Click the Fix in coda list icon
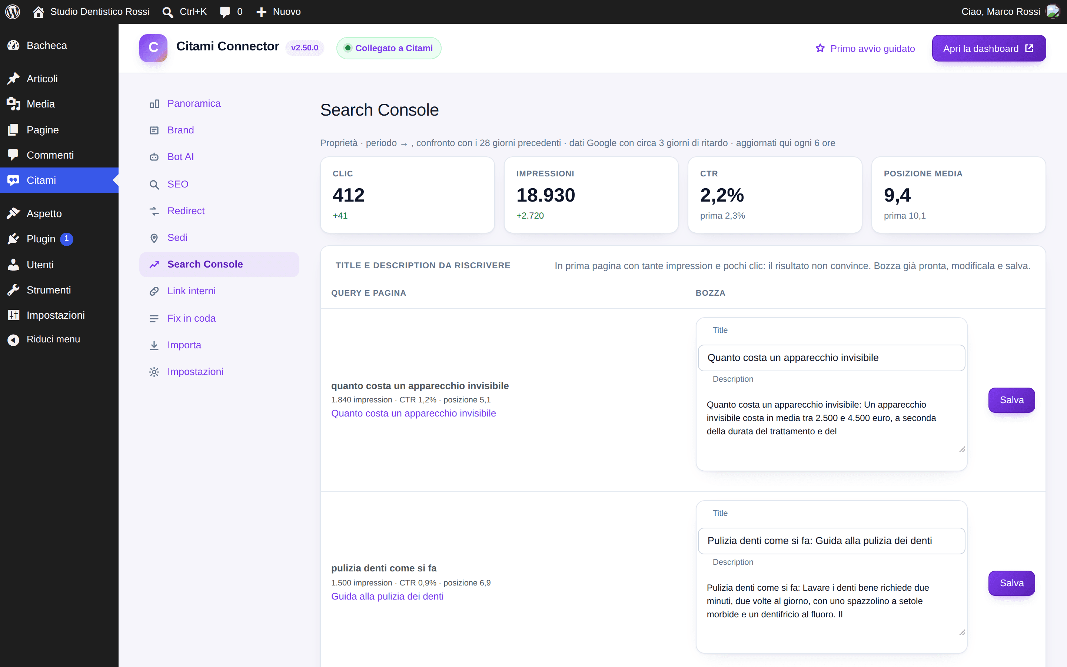This screenshot has height=667, width=1067. [154, 319]
